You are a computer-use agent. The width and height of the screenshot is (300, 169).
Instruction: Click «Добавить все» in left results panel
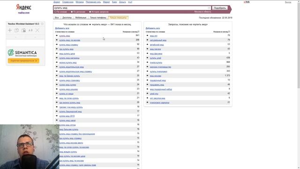pyautogui.click(x=62, y=28)
